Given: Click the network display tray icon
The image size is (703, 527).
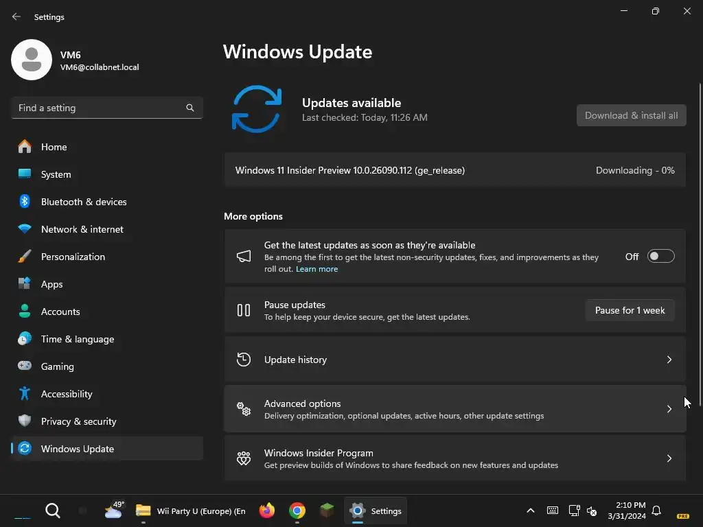Looking at the screenshot, I should click(575, 511).
